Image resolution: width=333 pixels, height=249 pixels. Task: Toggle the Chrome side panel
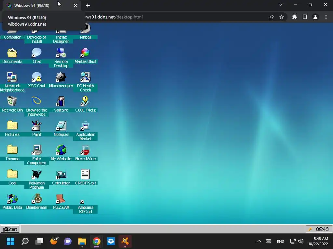coord(305,17)
